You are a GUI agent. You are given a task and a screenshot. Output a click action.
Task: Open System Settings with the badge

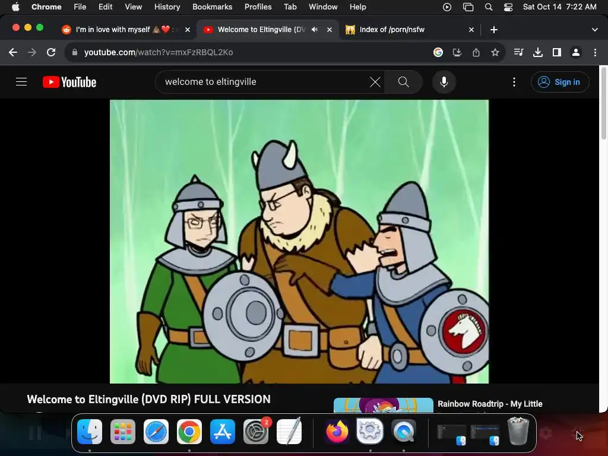click(256, 432)
